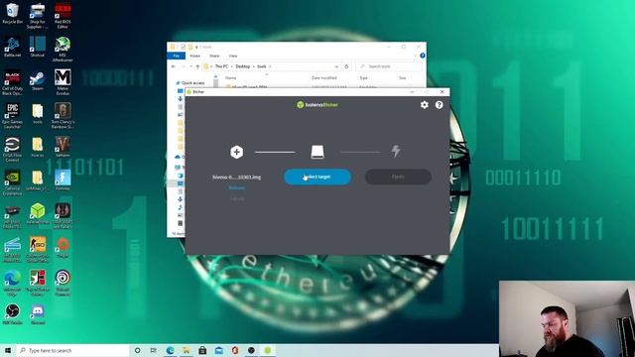Click the selected .img file name in Etcher
The width and height of the screenshot is (635, 357).
tap(236, 178)
